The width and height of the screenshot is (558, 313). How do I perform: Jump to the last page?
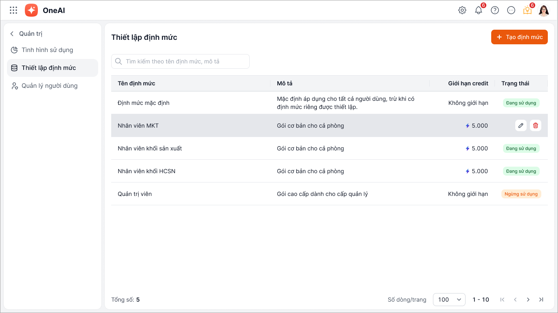click(541, 300)
